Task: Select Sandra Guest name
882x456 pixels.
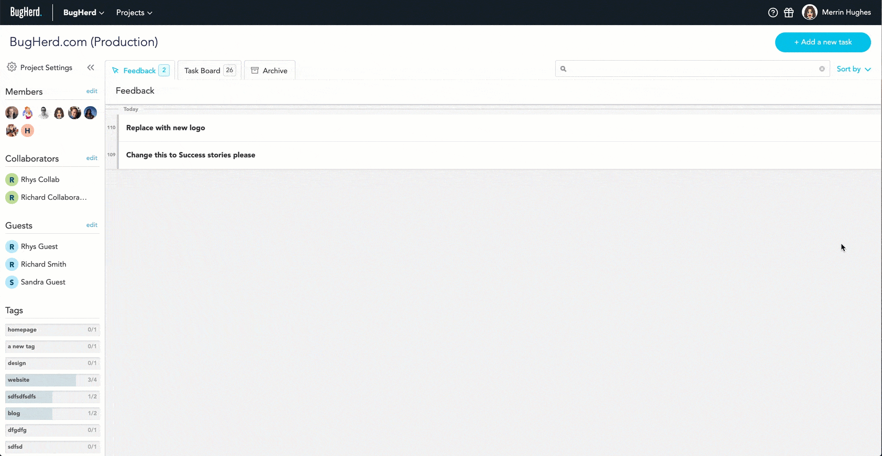Action: click(x=43, y=282)
